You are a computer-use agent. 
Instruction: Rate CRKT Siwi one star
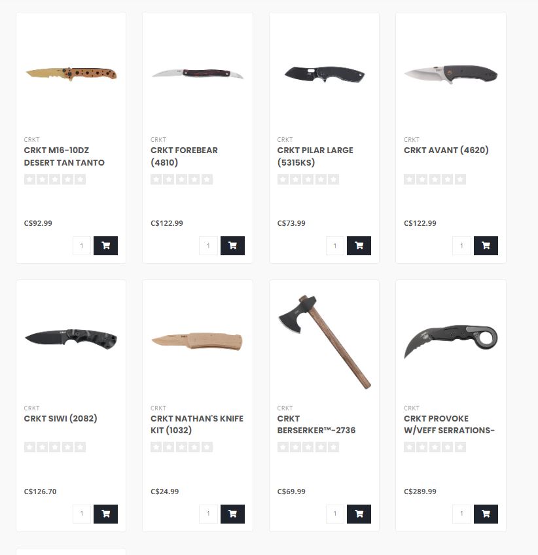click(x=29, y=447)
